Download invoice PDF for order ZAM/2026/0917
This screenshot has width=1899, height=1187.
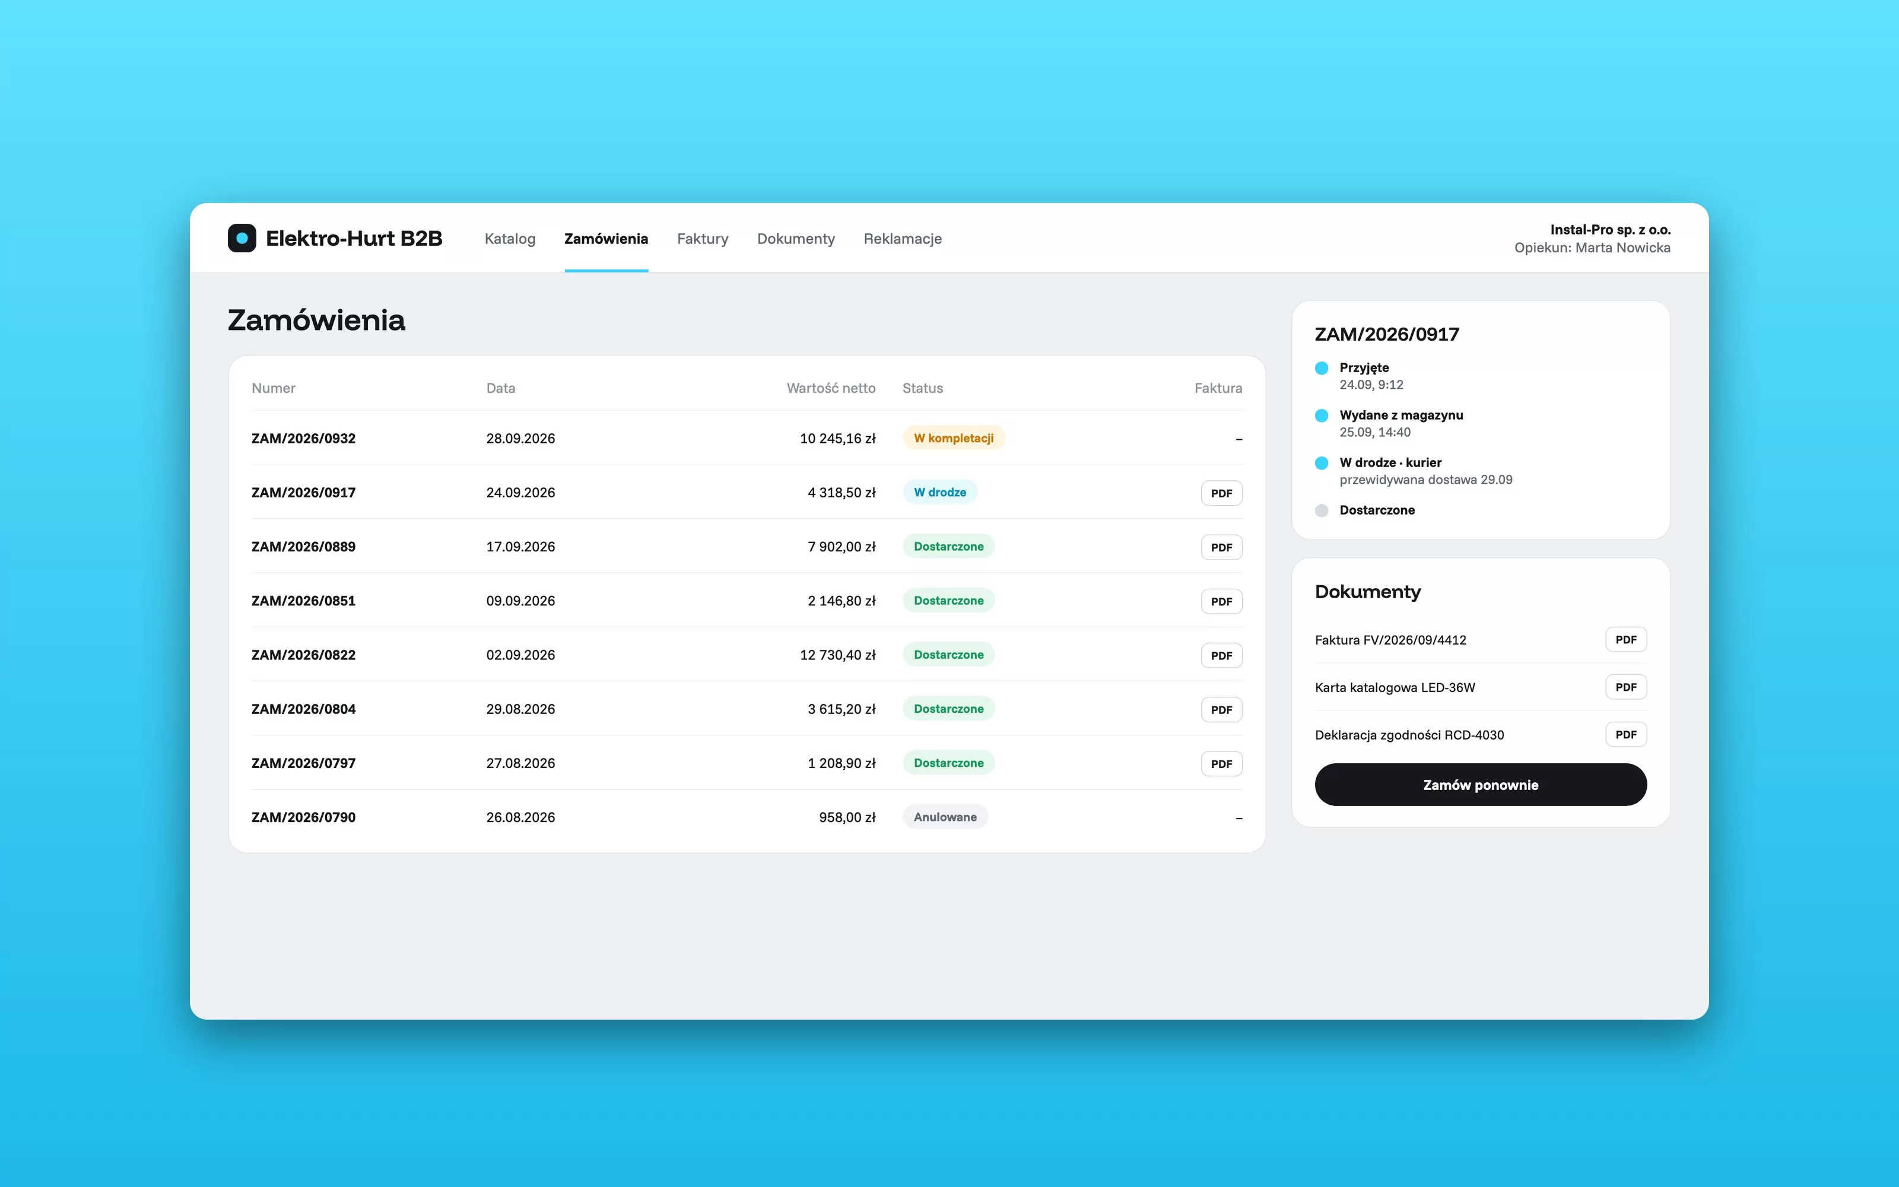pyautogui.click(x=1221, y=493)
